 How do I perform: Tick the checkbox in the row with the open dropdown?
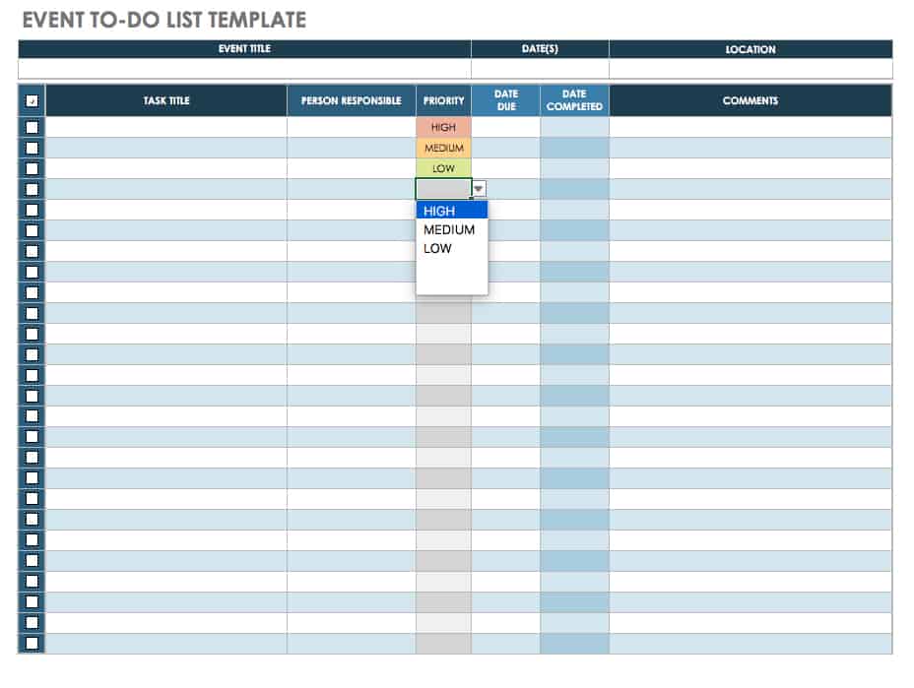33,189
